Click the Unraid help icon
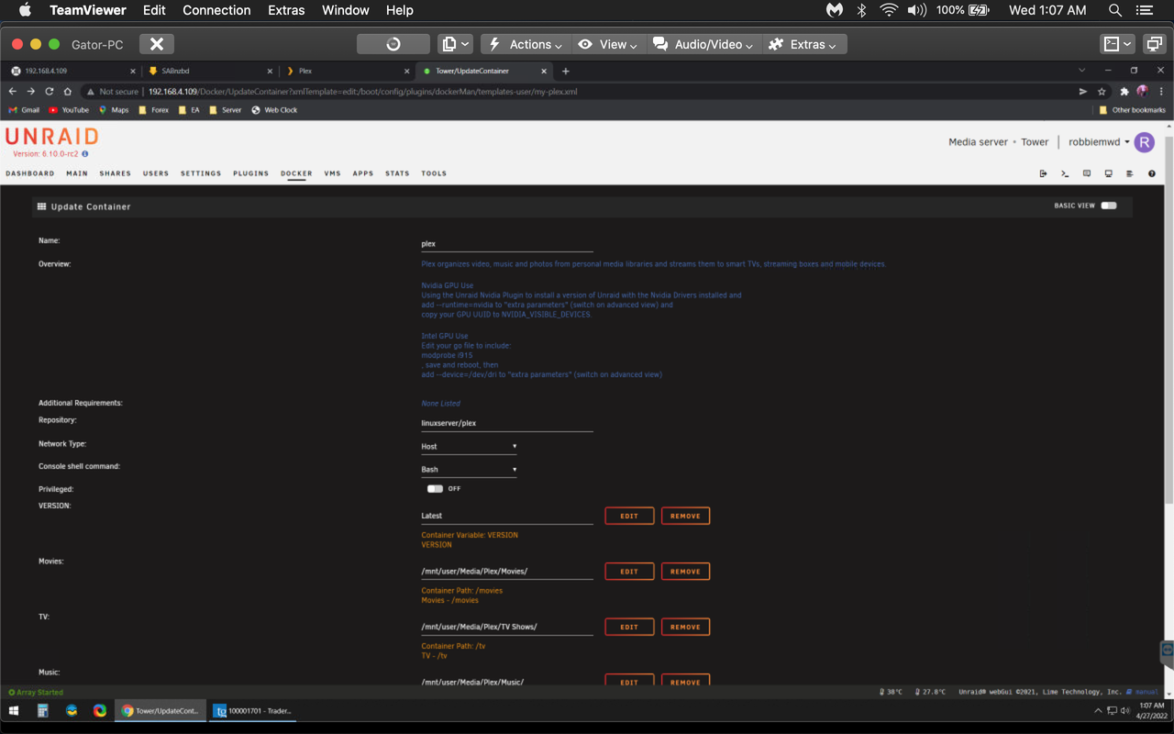 pyautogui.click(x=1152, y=172)
